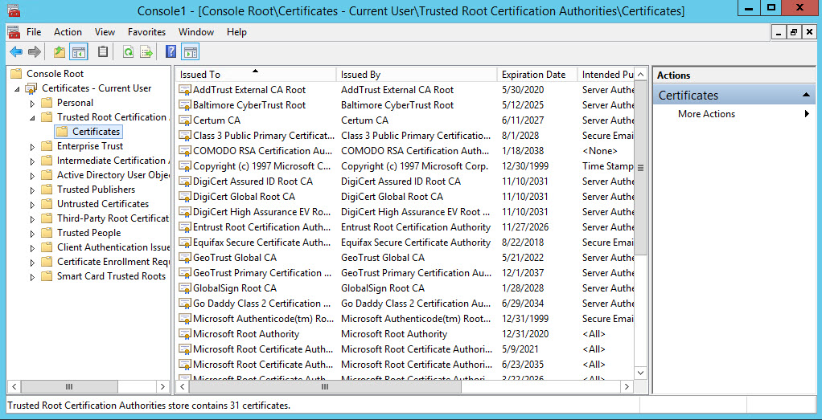
Task: Click the Export List toolbar icon
Action: pos(146,52)
